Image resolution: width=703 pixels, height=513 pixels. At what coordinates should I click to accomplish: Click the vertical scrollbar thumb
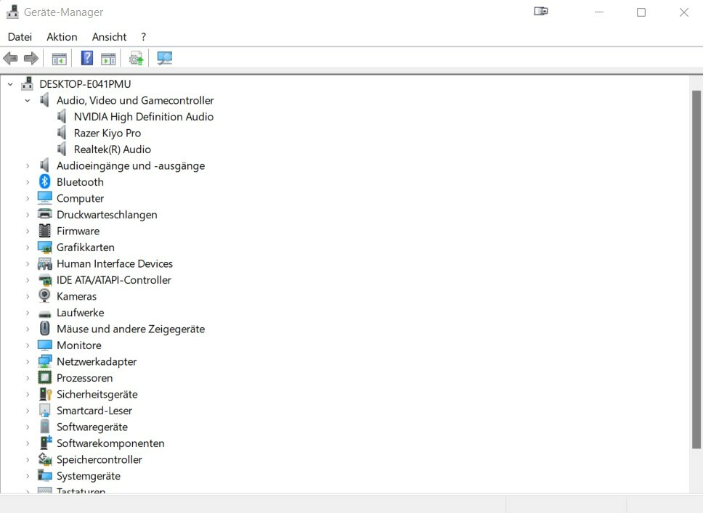pos(696,268)
